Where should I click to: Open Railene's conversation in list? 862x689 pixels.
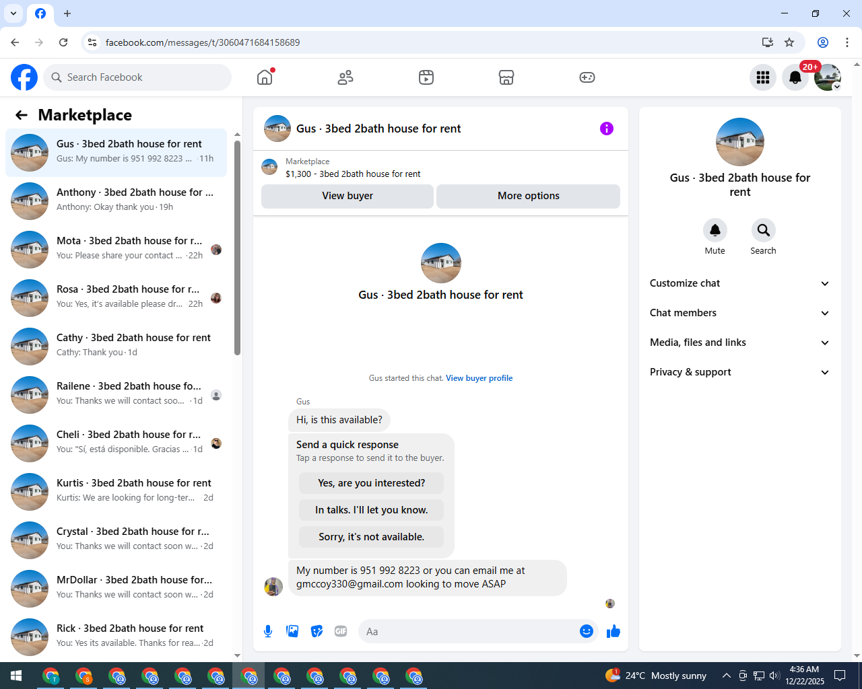tap(117, 395)
